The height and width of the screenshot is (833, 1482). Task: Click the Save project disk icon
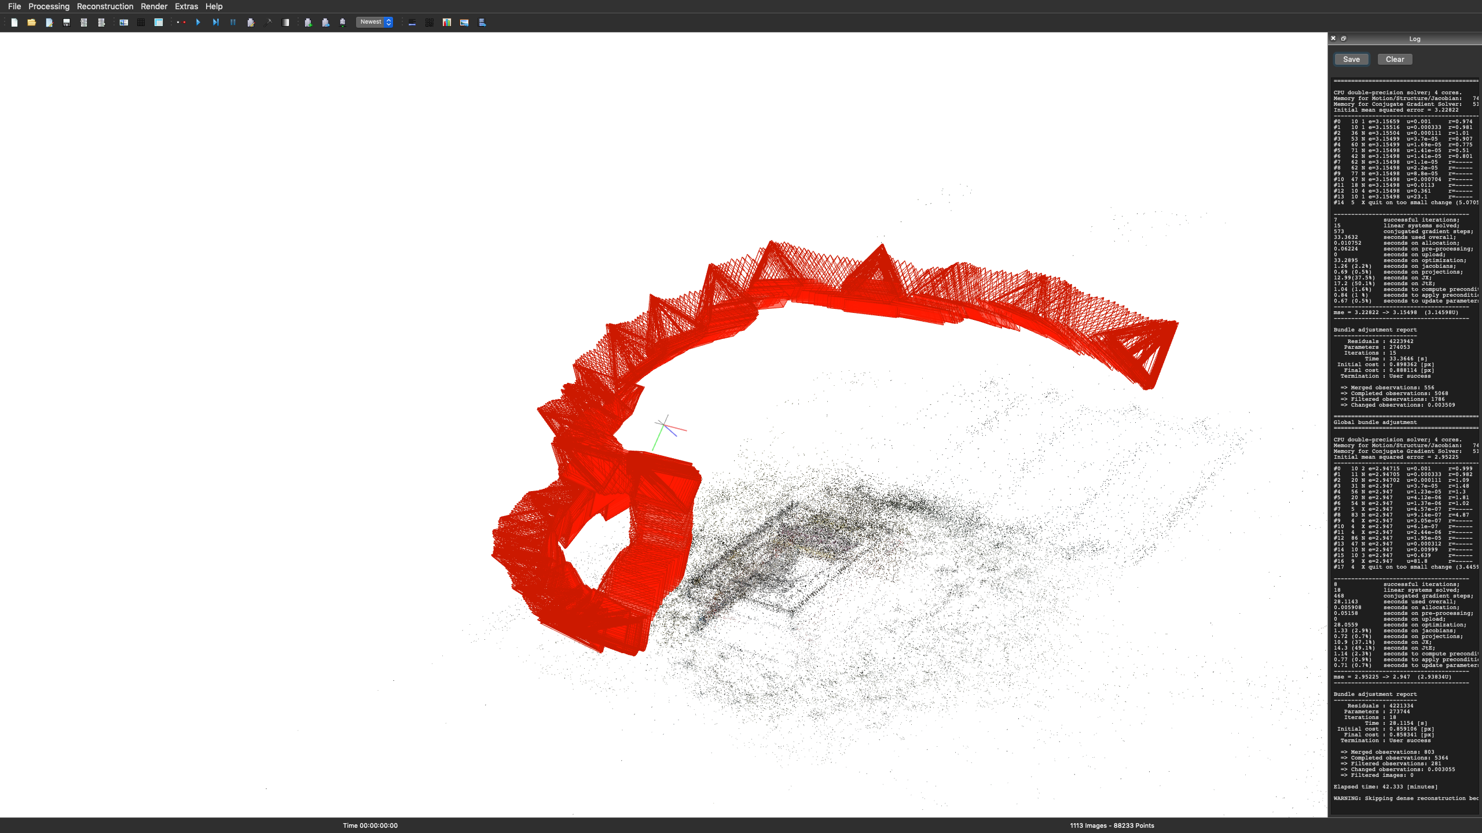[x=67, y=23]
